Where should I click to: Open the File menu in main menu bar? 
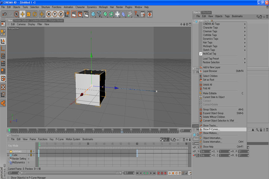3,7
